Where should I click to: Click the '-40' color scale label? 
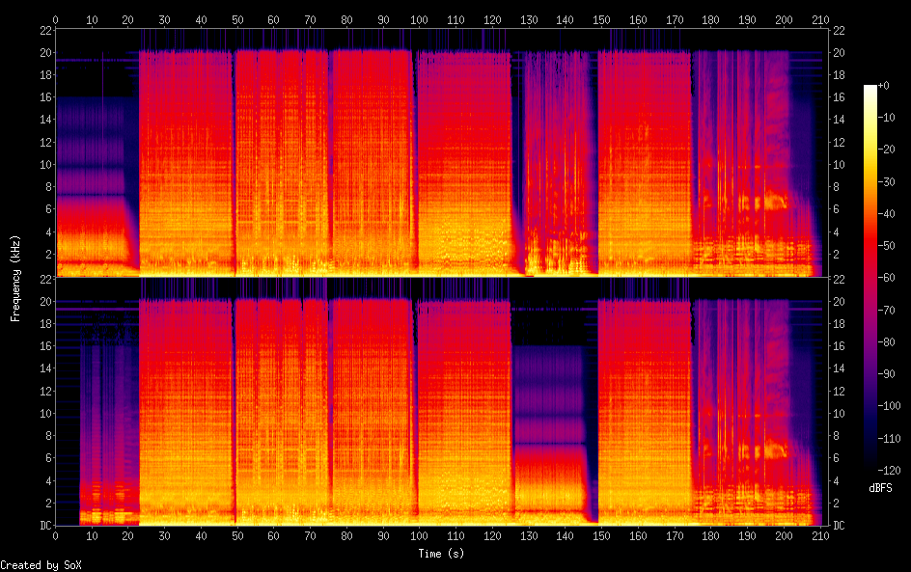click(887, 214)
